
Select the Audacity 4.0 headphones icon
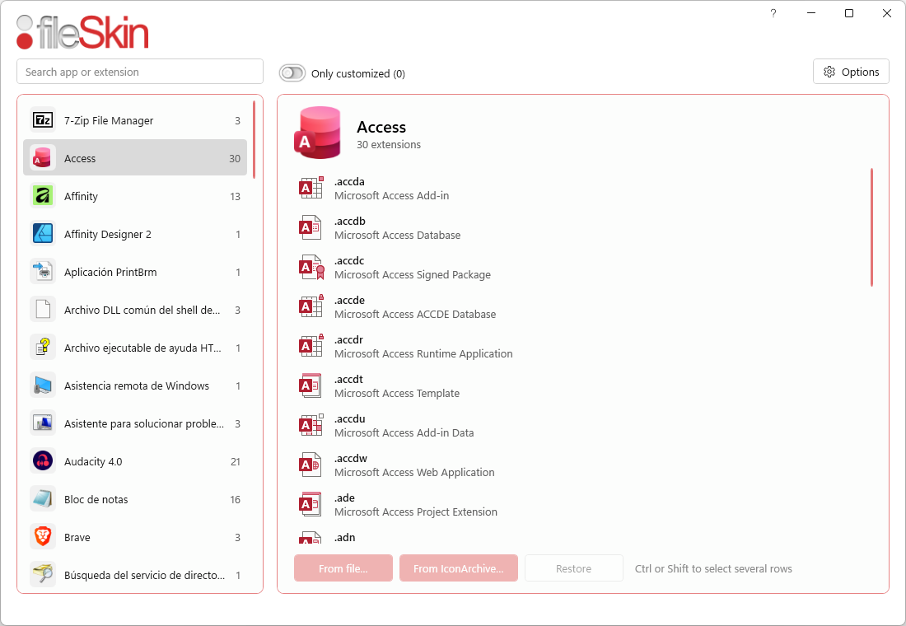(x=43, y=461)
